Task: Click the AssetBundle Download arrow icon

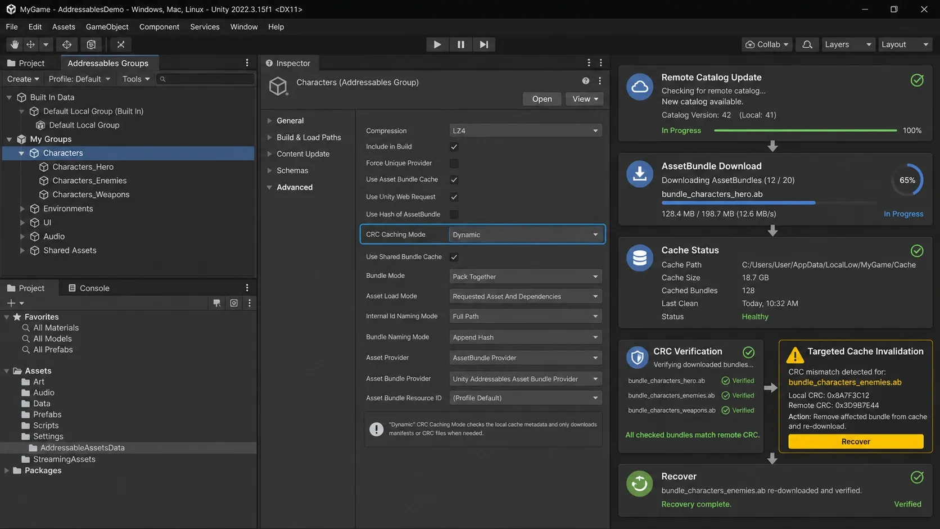Action: point(640,174)
